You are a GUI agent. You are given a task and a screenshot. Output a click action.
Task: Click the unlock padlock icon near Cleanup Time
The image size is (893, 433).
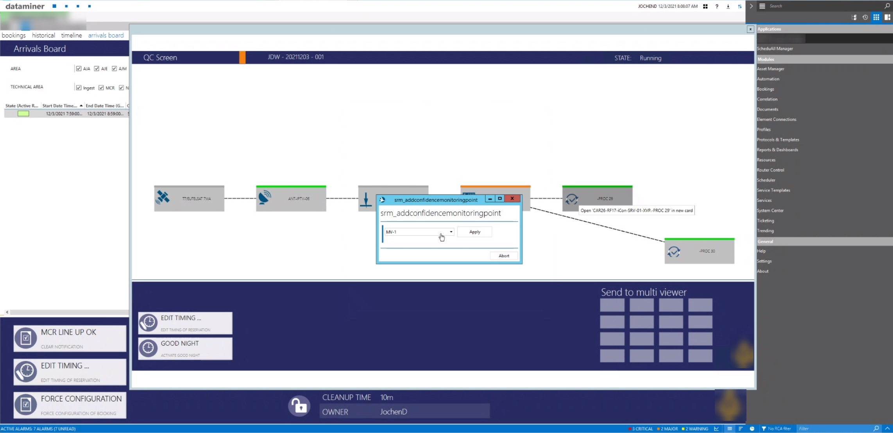[299, 406]
